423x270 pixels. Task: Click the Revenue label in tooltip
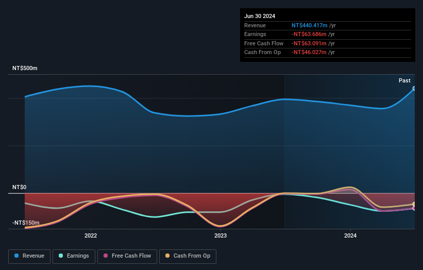coord(255,25)
